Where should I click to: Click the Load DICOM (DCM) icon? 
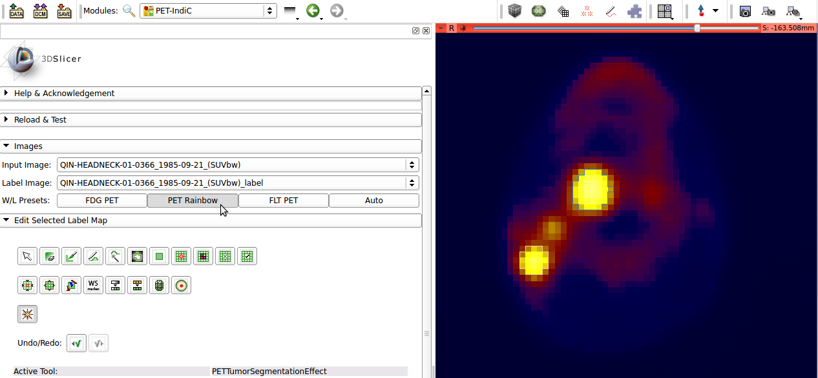click(40, 11)
